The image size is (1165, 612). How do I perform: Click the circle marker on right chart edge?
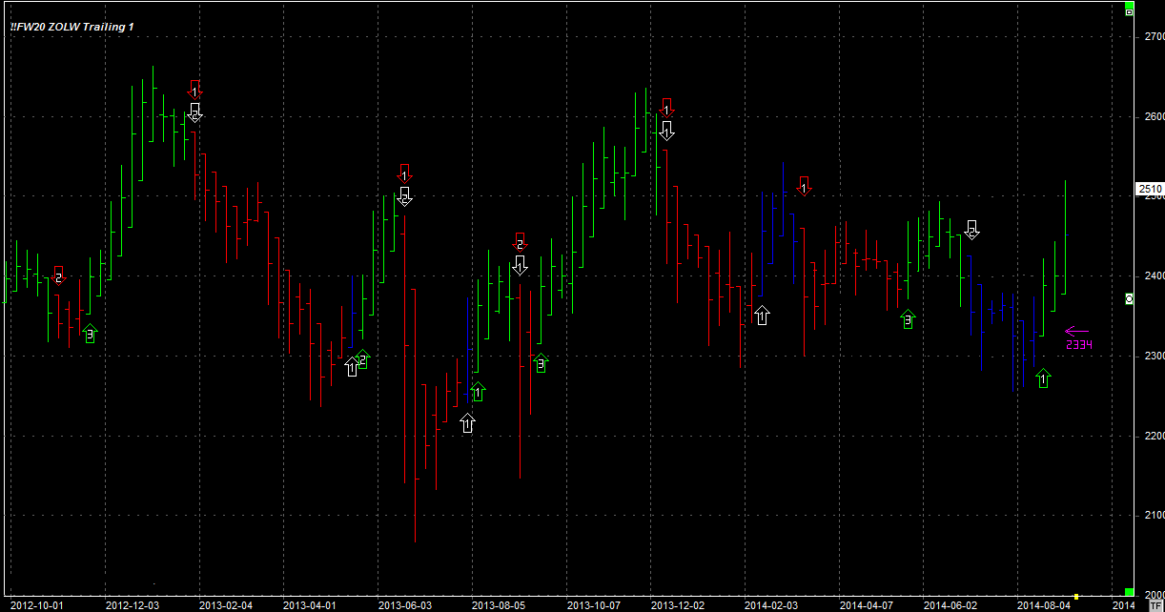tap(1130, 299)
